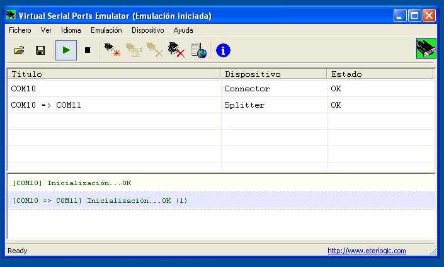Delete all devices icon with red X
Image resolution: width=444 pixels, height=267 pixels.
(176, 50)
